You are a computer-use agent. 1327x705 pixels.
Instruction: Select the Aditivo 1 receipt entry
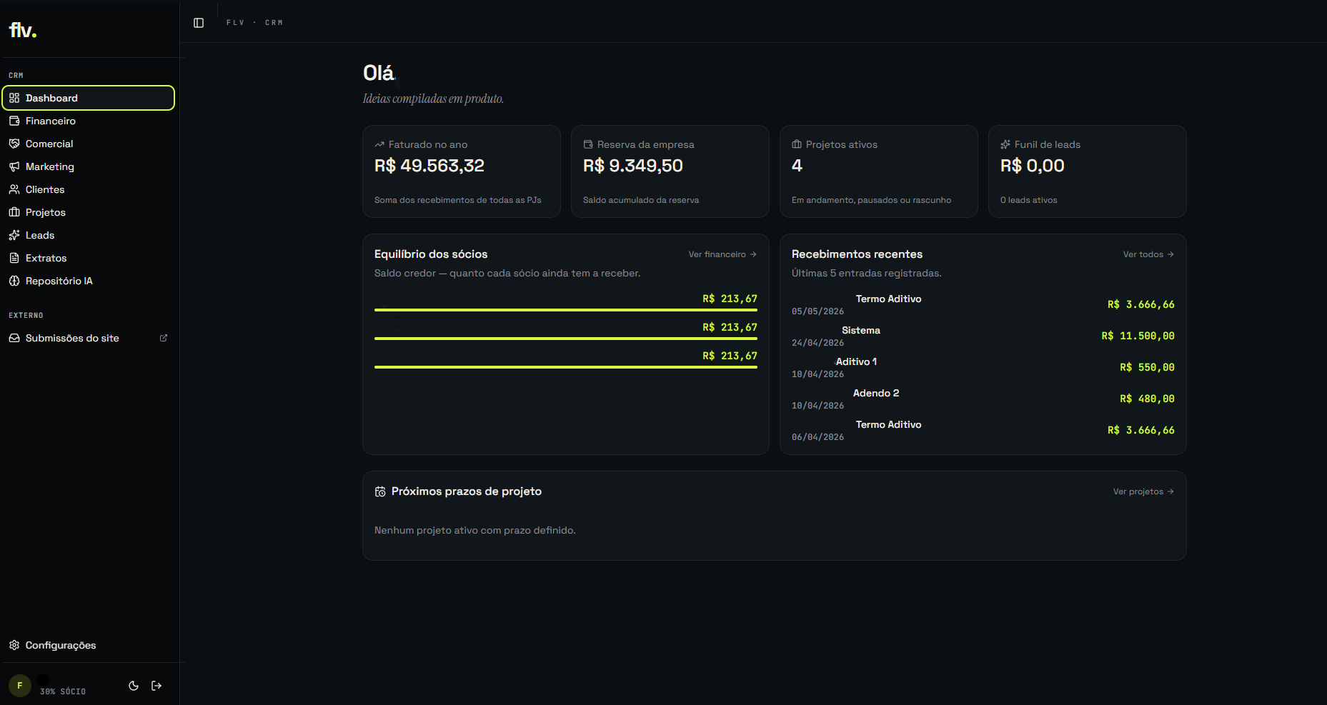click(983, 367)
